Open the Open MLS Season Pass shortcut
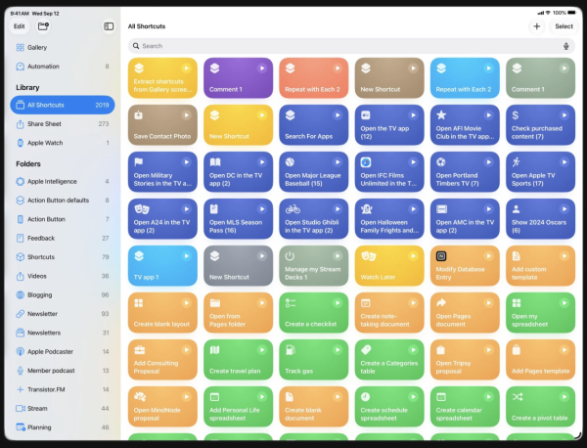Viewport: 587px width, 448px height. tap(238, 218)
